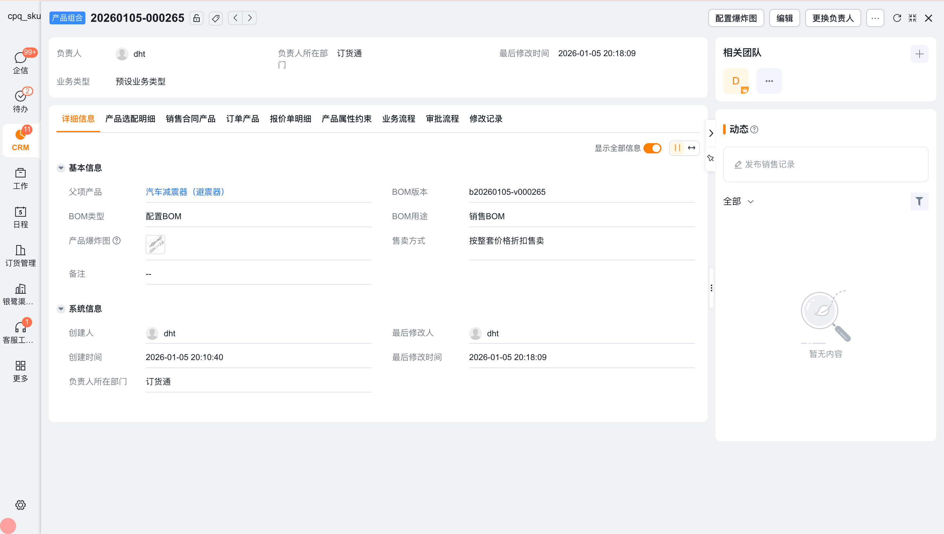Open the 日程 calendar in the sidebar
This screenshot has width=944, height=534.
[x=20, y=217]
